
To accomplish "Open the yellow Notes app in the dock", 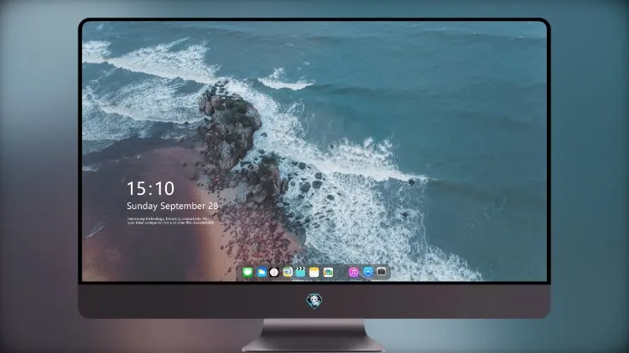I will pos(314,273).
